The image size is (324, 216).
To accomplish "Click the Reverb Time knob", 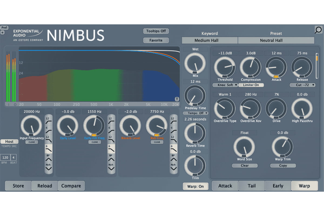I will click(x=195, y=133).
